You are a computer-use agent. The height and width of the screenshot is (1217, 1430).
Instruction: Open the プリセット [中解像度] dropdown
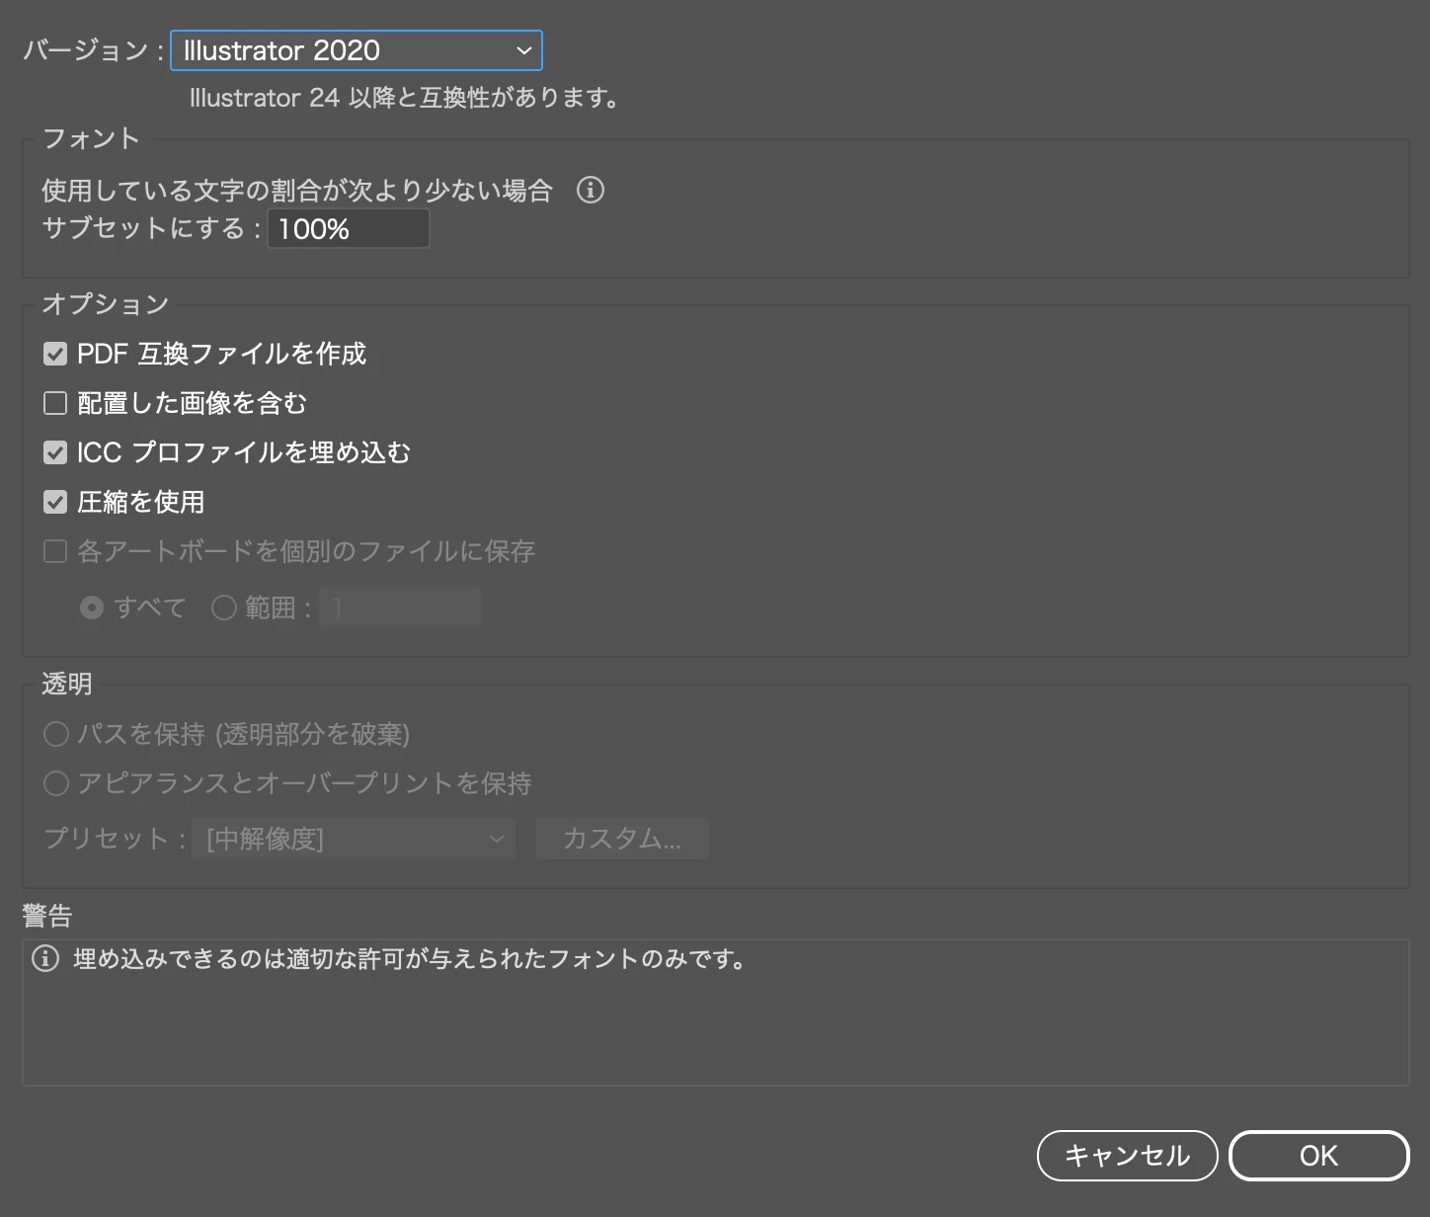pos(355,839)
